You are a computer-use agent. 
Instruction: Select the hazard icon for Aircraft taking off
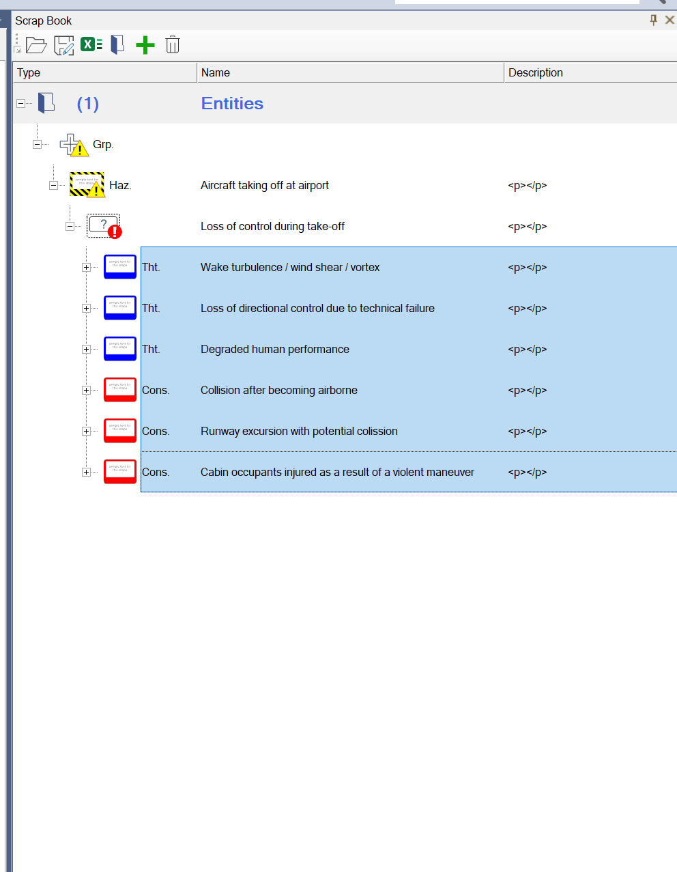point(87,185)
